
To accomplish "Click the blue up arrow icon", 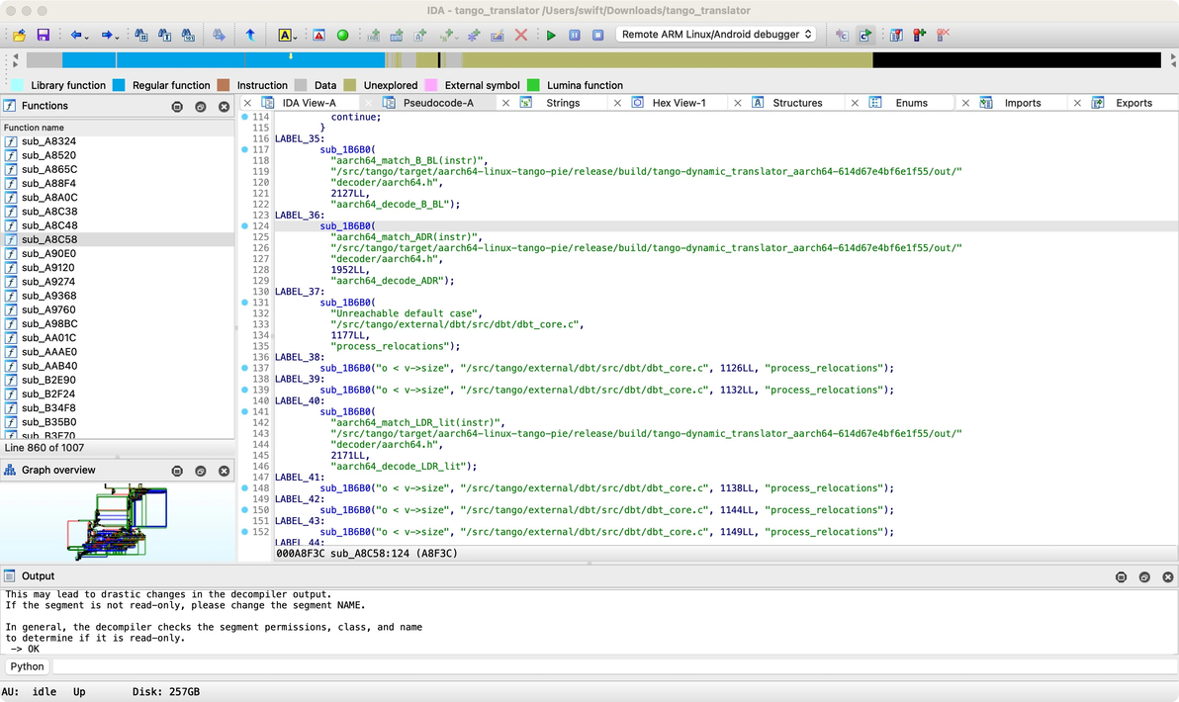I will 250,35.
